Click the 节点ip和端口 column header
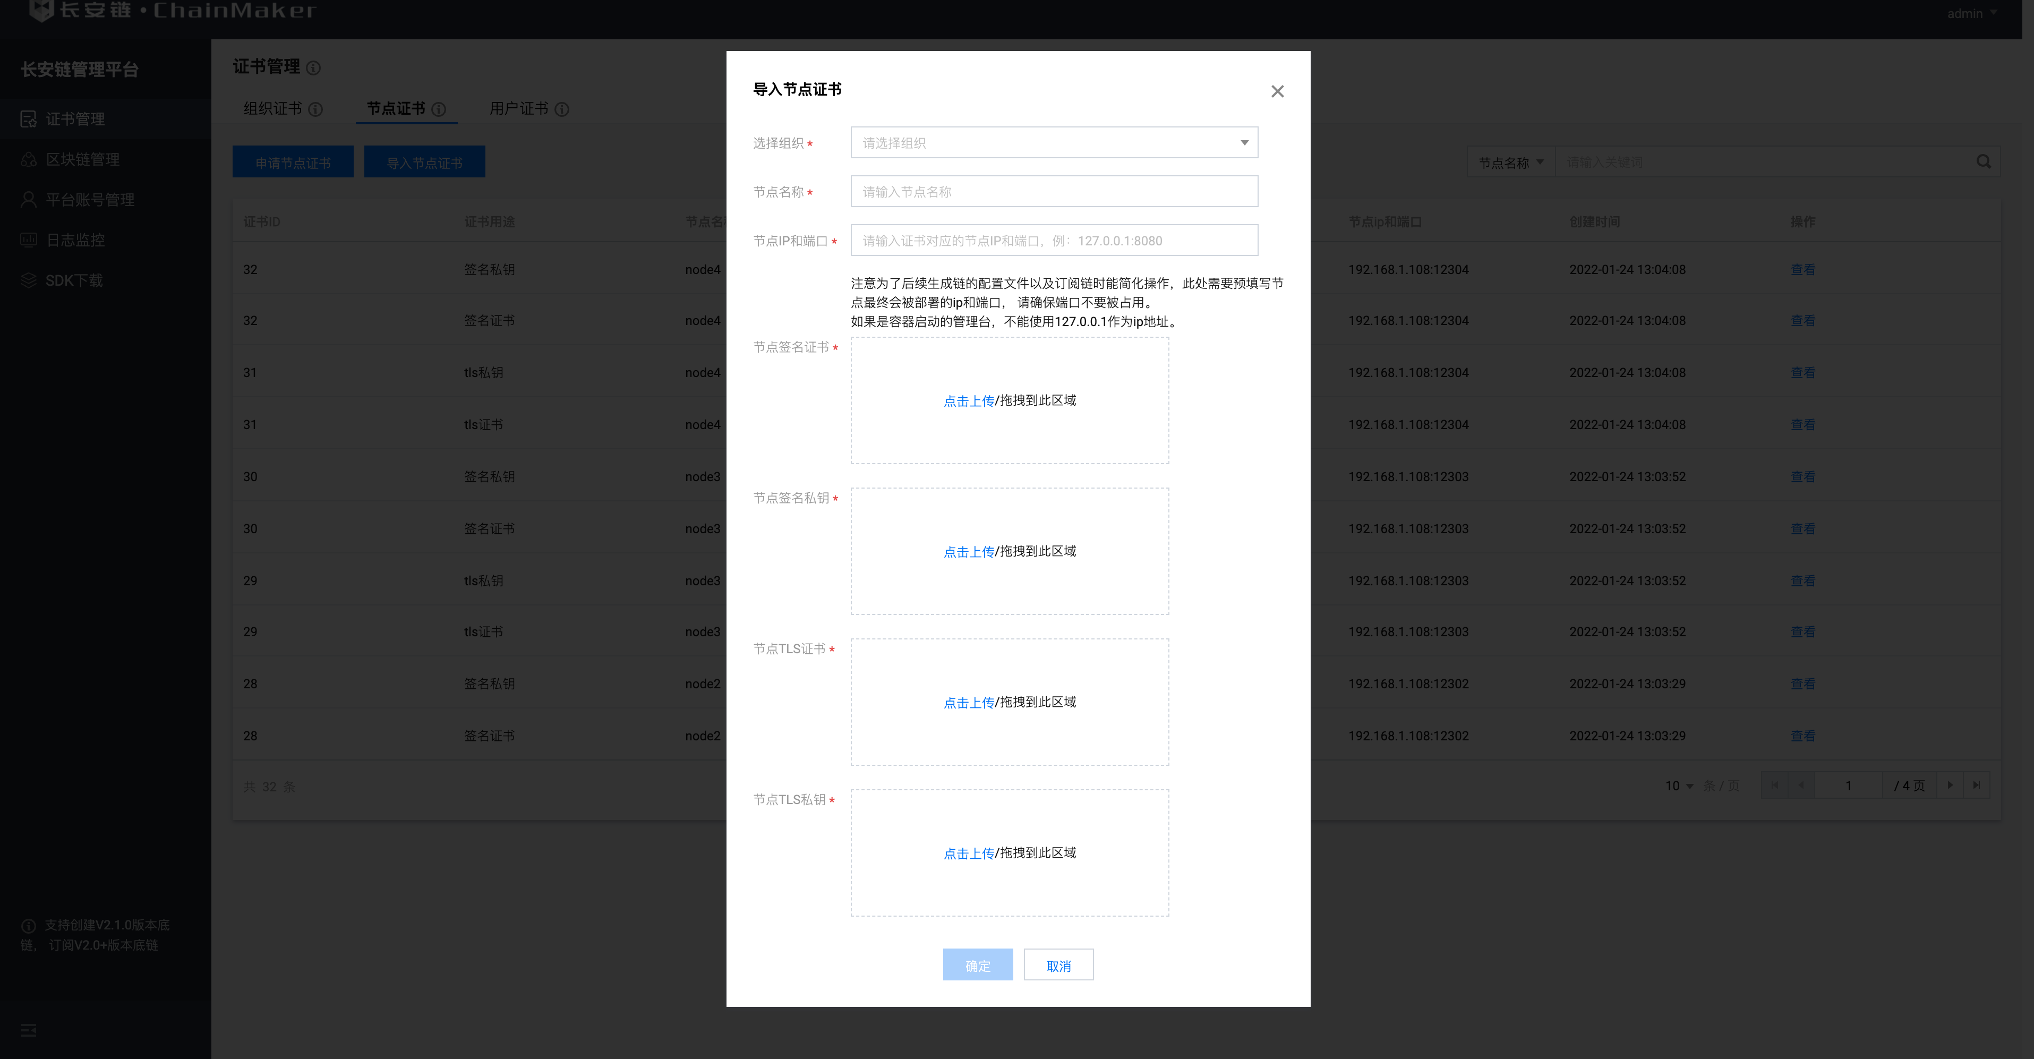This screenshot has width=2034, height=1059. pos(1385,222)
